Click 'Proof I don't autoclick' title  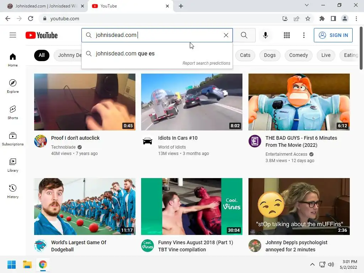pos(75,138)
